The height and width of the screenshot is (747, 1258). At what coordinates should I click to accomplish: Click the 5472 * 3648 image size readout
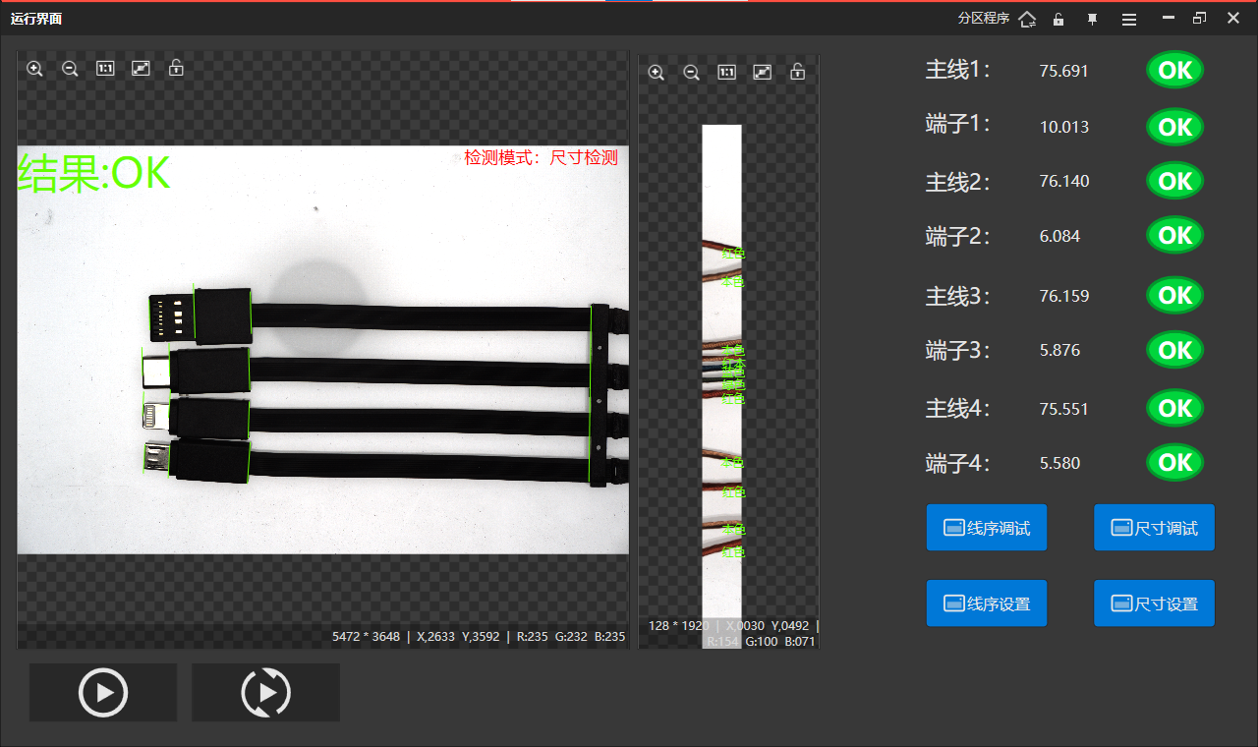[x=366, y=636]
